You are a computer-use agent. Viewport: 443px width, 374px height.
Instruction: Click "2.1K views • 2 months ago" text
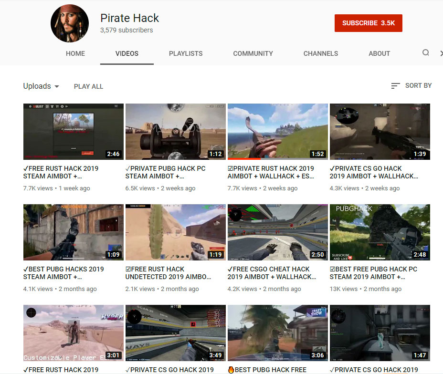[162, 289]
